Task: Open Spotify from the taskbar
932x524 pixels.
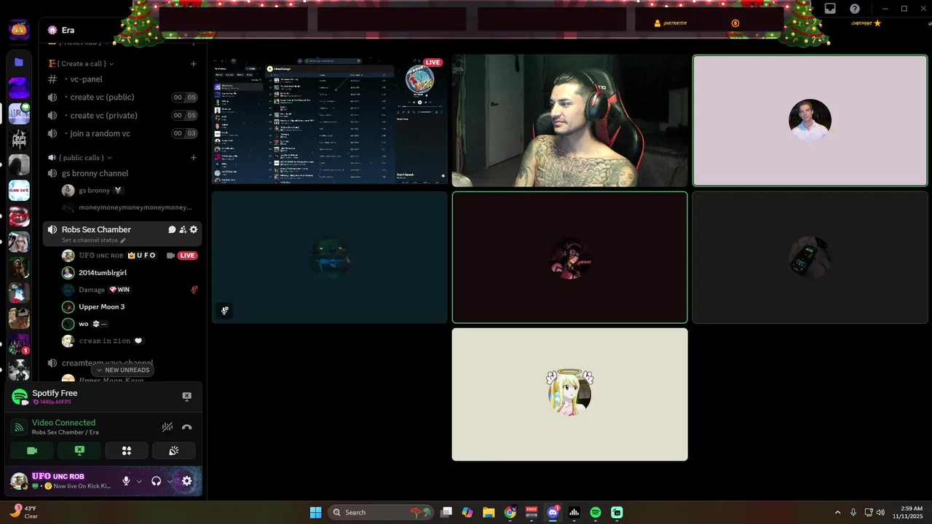Action: (596, 512)
